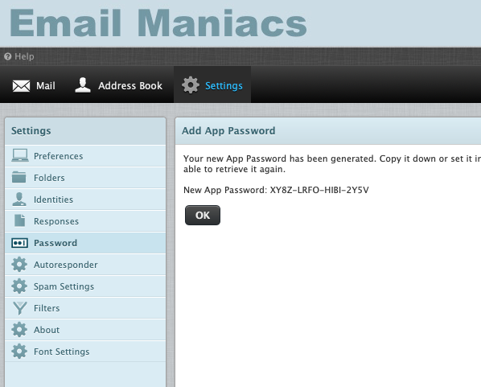Confirm with the OK button
Image resolution: width=481 pixels, height=387 pixels.
[203, 215]
